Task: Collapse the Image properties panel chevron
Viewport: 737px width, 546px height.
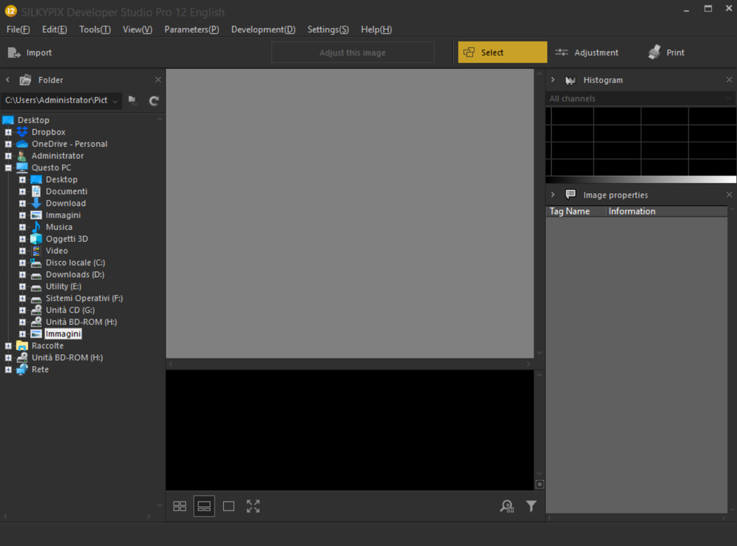Action: [x=553, y=195]
